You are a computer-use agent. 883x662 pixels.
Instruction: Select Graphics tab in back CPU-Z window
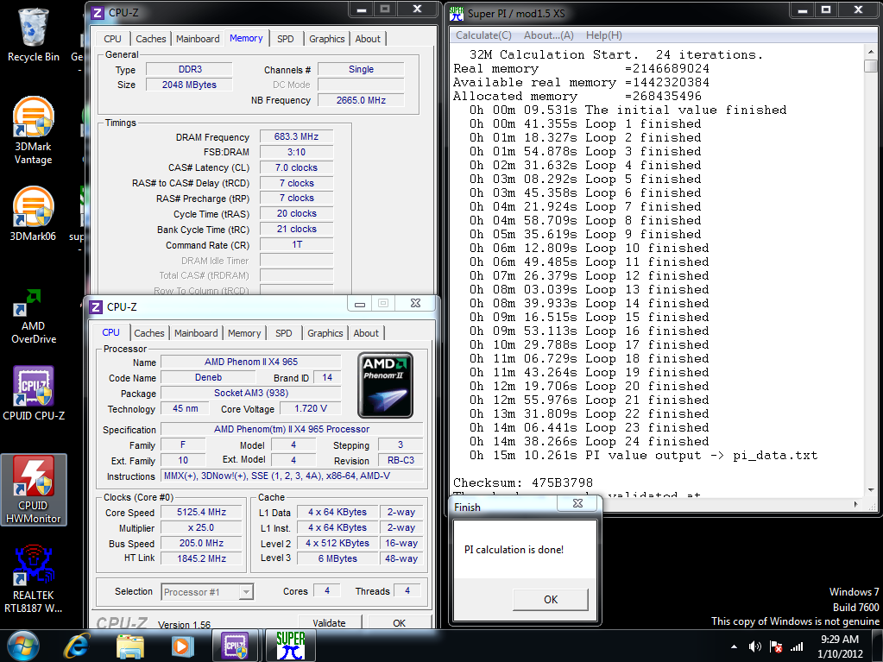click(326, 39)
